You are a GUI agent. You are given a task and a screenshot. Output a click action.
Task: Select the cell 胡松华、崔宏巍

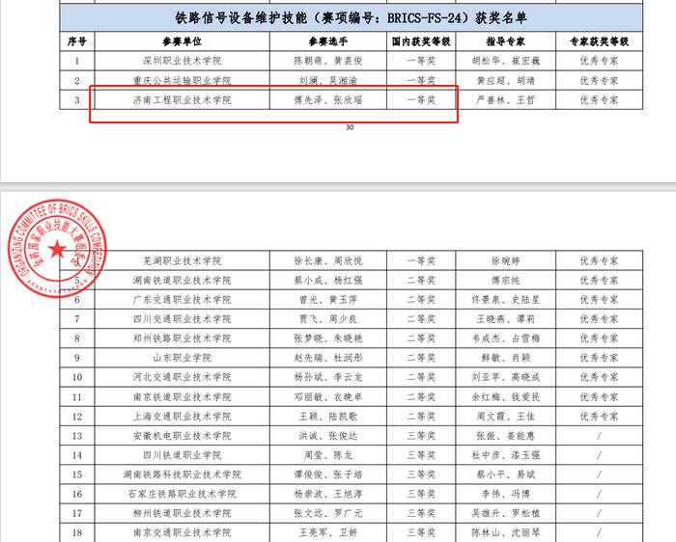tap(506, 61)
